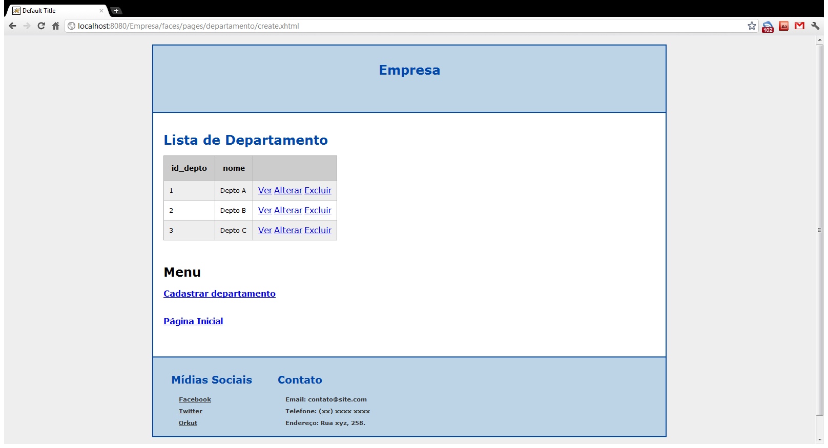Click Alterar link for Depto A
Image resolution: width=828 pixels, height=448 pixels.
point(288,190)
